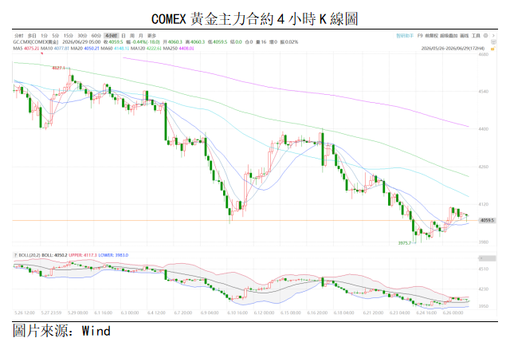This screenshot has height=346, width=510.
Task: Click the small gray panel toggle icon below the chevron
Action: 493,42
